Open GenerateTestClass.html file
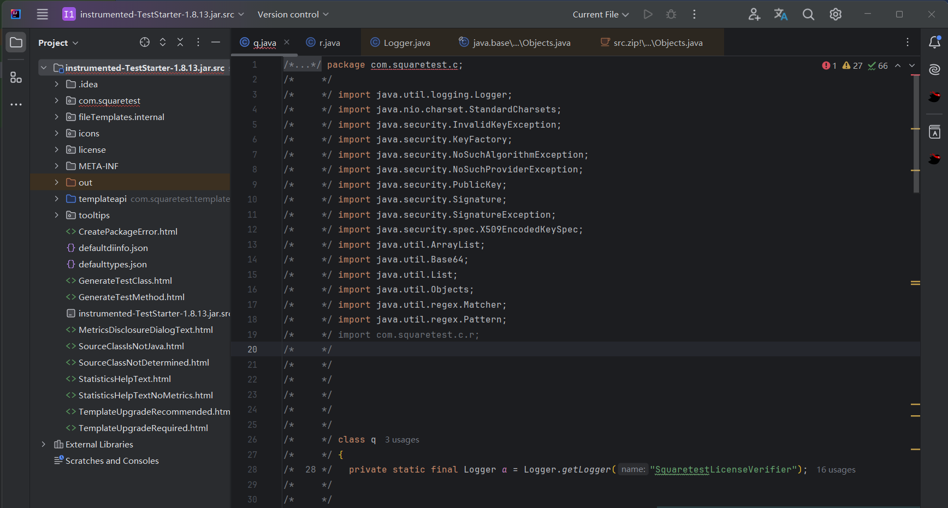The width and height of the screenshot is (948, 508). click(125, 280)
